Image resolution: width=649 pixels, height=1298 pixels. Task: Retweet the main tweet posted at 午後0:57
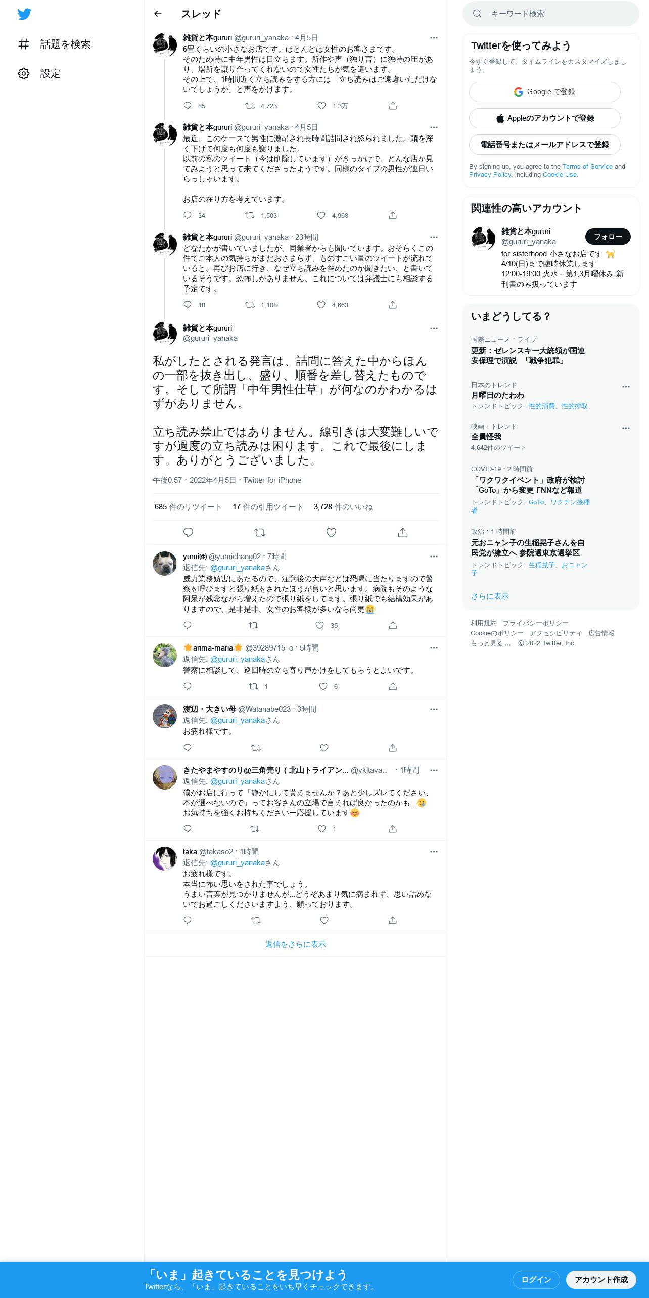pos(260,532)
